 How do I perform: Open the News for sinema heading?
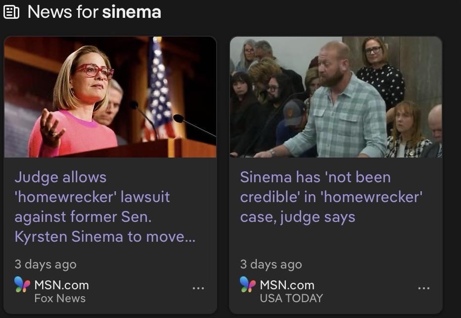pos(94,12)
